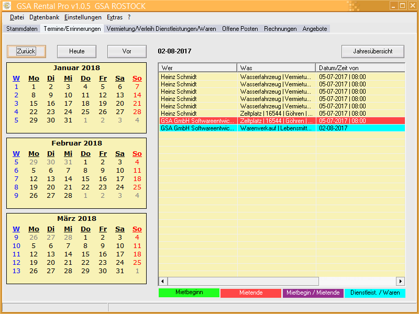The width and height of the screenshot is (419, 314).
Task: Select Sunday 14 in Januar 2018
Action: pos(137,95)
